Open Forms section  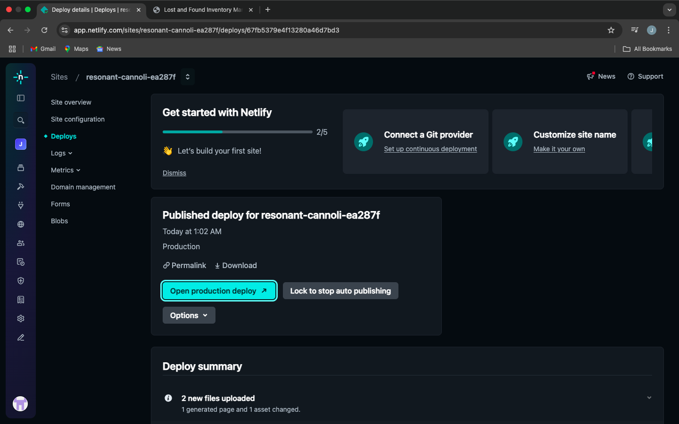tap(60, 204)
